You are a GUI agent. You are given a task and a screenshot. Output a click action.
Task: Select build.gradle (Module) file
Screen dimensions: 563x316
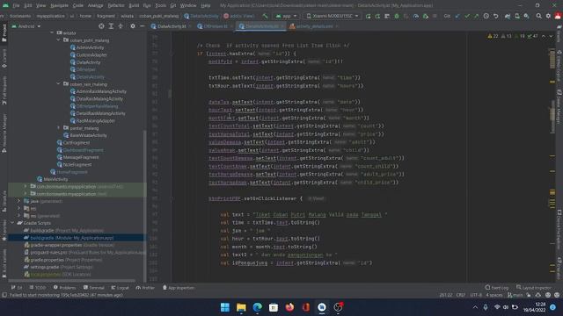pyautogui.click(x=72, y=238)
